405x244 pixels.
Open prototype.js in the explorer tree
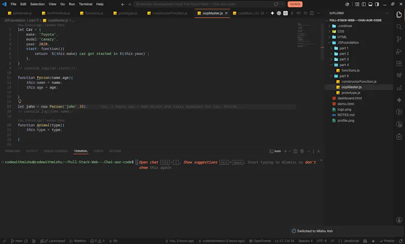pyautogui.click(x=350, y=93)
